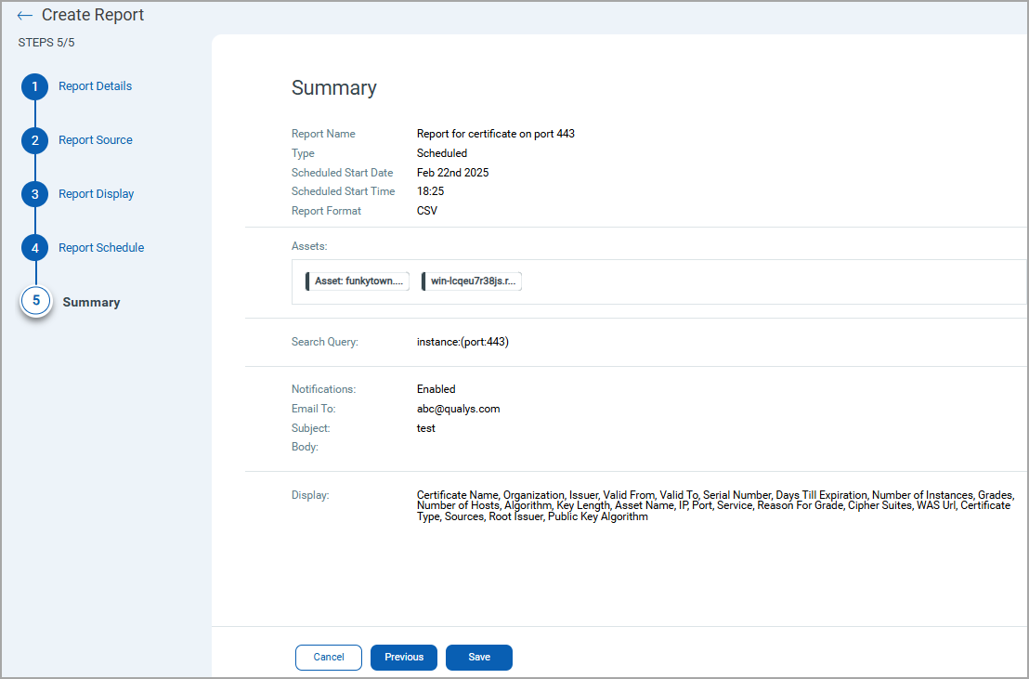Click the 'Type' label
Image resolution: width=1029 pixels, height=679 pixels.
303,153
